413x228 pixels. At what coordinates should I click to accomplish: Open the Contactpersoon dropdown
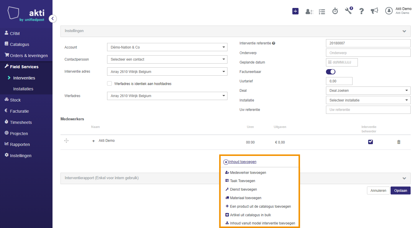(167, 59)
